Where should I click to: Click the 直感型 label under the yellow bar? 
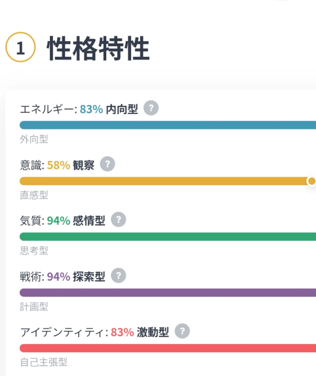(x=34, y=195)
